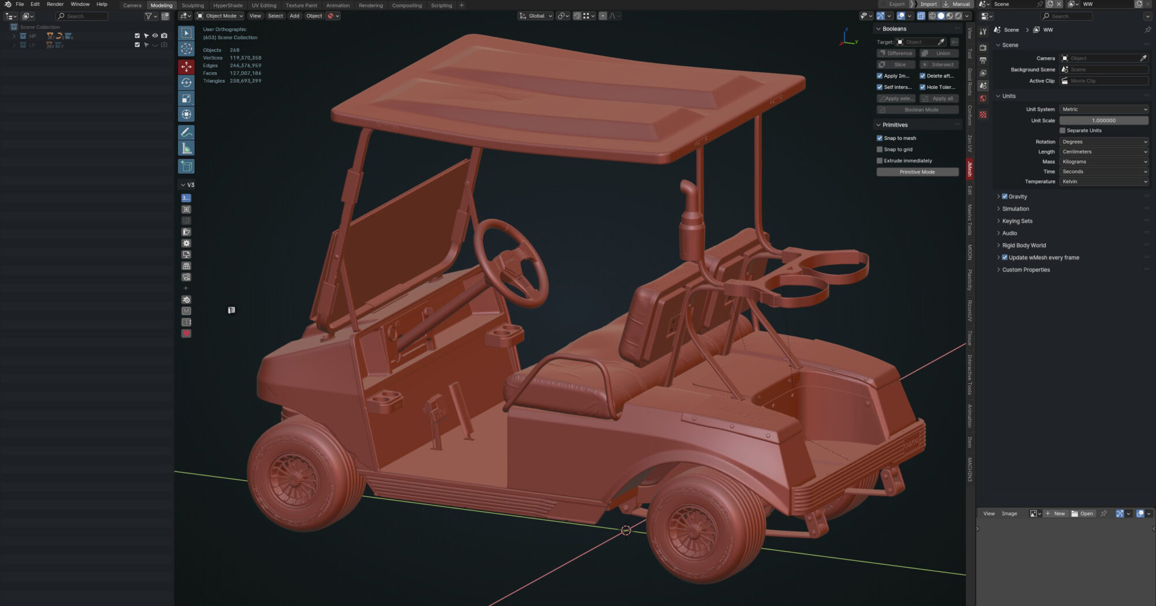Click the Primitive Mode button

[917, 172]
